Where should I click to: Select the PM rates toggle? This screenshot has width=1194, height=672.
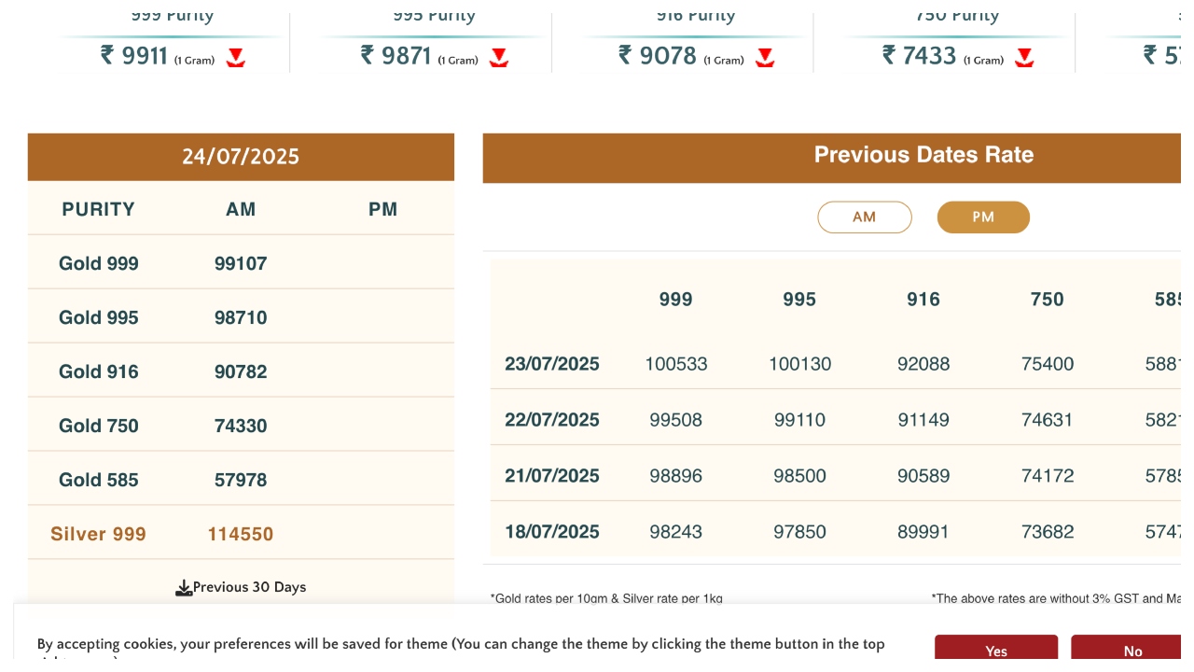click(983, 217)
